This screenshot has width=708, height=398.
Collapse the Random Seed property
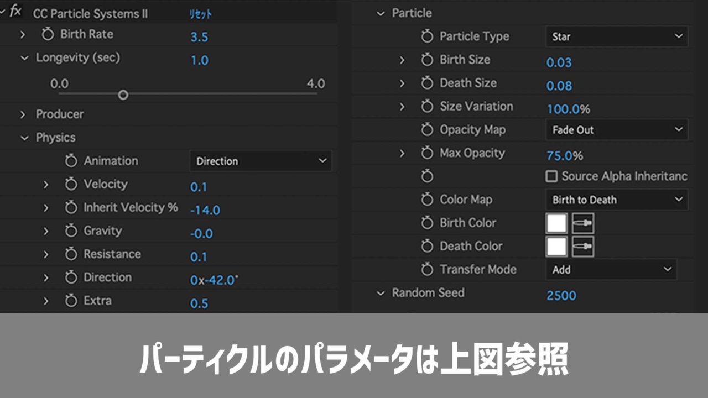[380, 294]
